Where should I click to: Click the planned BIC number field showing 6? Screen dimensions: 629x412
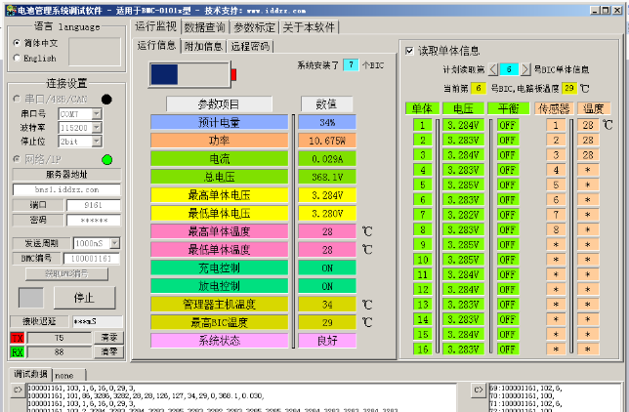[x=509, y=69]
